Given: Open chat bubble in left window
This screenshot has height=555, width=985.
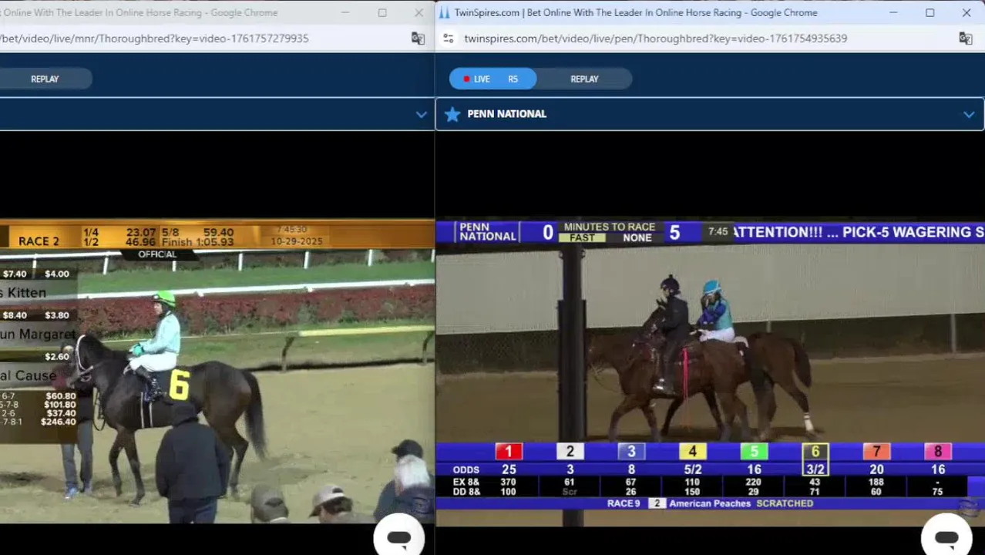Looking at the screenshot, I should pyautogui.click(x=398, y=536).
